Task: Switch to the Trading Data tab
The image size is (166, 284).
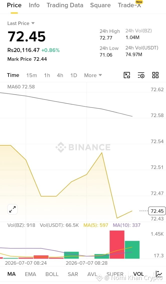Action: [65, 5]
